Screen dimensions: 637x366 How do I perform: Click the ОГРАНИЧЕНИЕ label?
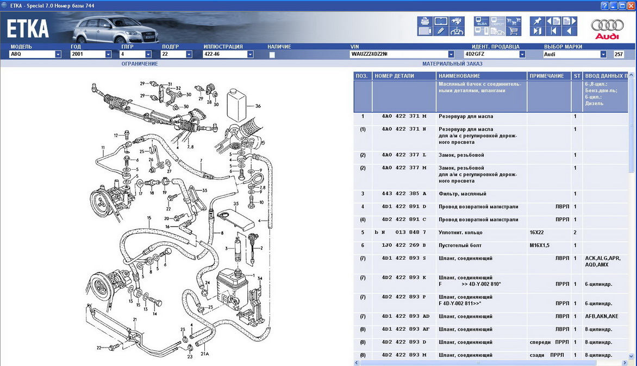140,64
